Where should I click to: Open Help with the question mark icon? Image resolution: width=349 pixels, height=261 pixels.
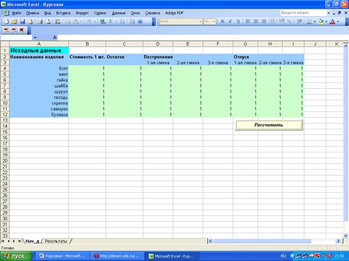click(140, 22)
